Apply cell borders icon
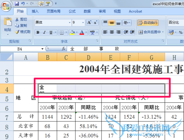Viewport: 184px width, 140px height. pos(61,32)
